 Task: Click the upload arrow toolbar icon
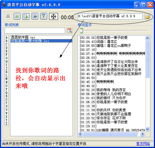click(x=44, y=16)
